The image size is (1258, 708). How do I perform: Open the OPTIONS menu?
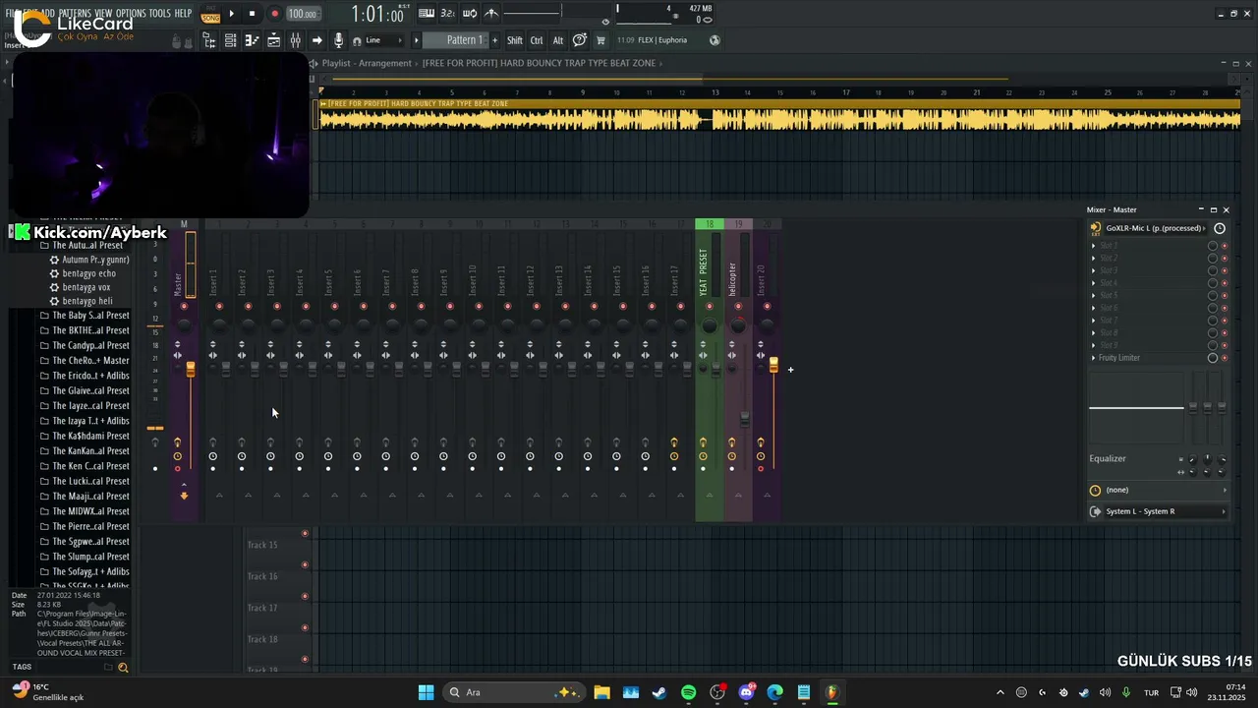[131, 14]
